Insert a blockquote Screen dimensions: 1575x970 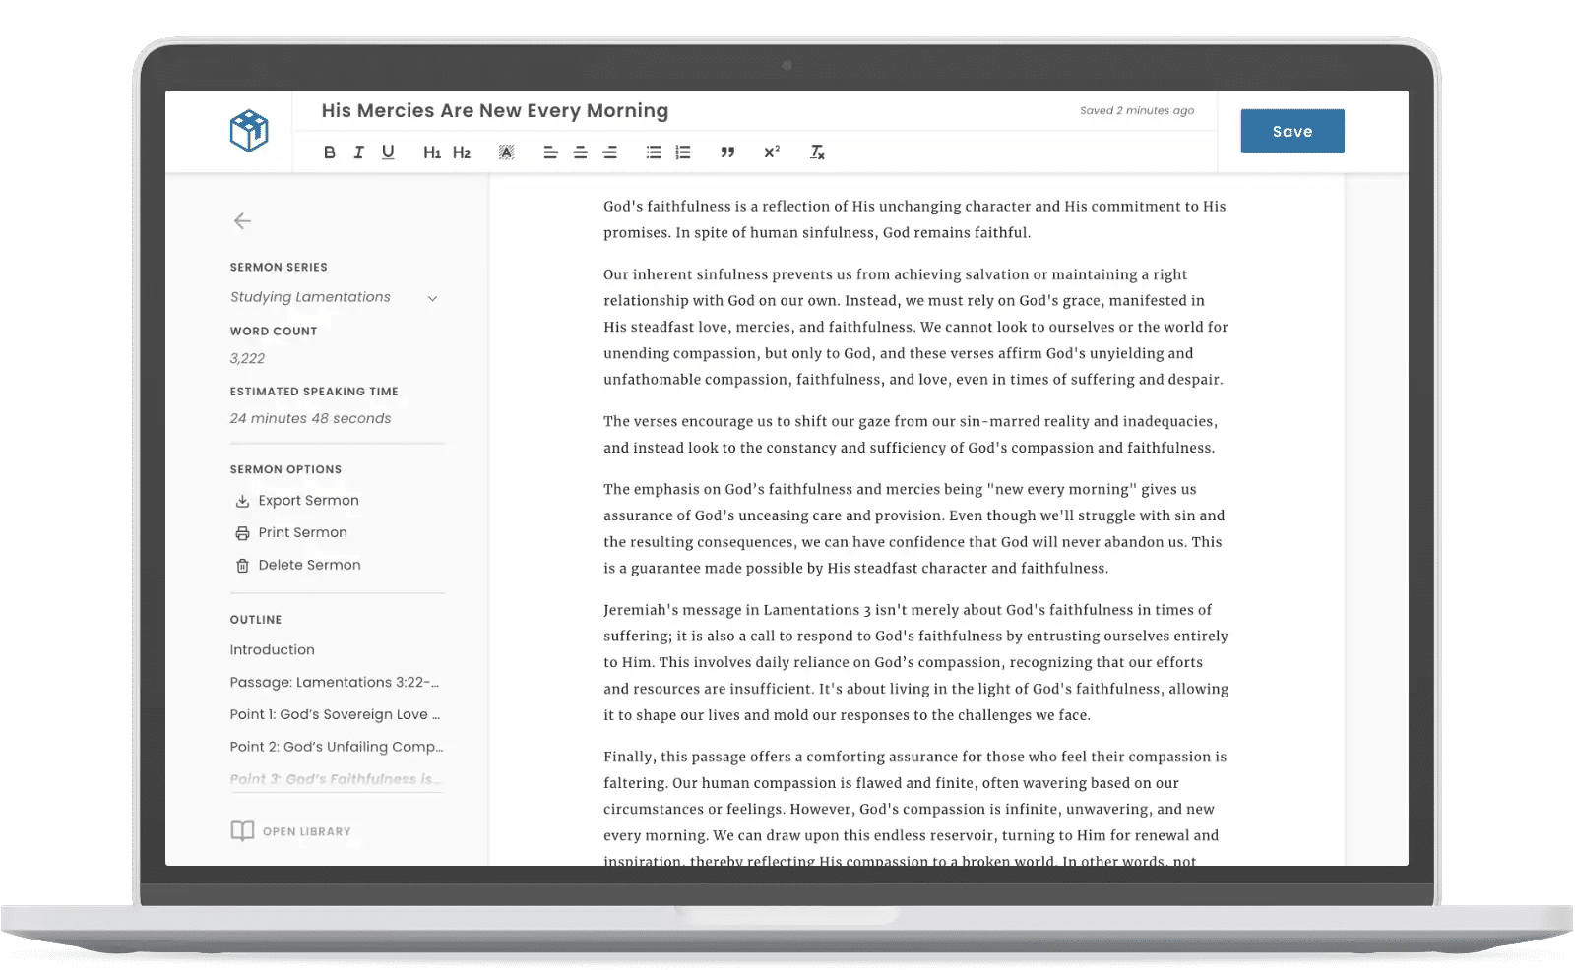click(x=727, y=152)
